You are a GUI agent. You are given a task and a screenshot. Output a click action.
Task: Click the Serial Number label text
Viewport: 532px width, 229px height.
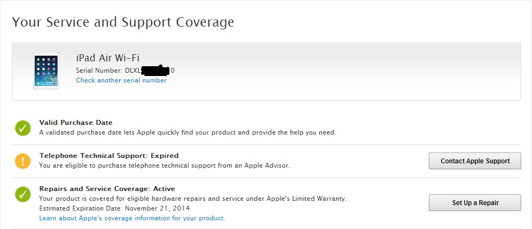click(98, 71)
